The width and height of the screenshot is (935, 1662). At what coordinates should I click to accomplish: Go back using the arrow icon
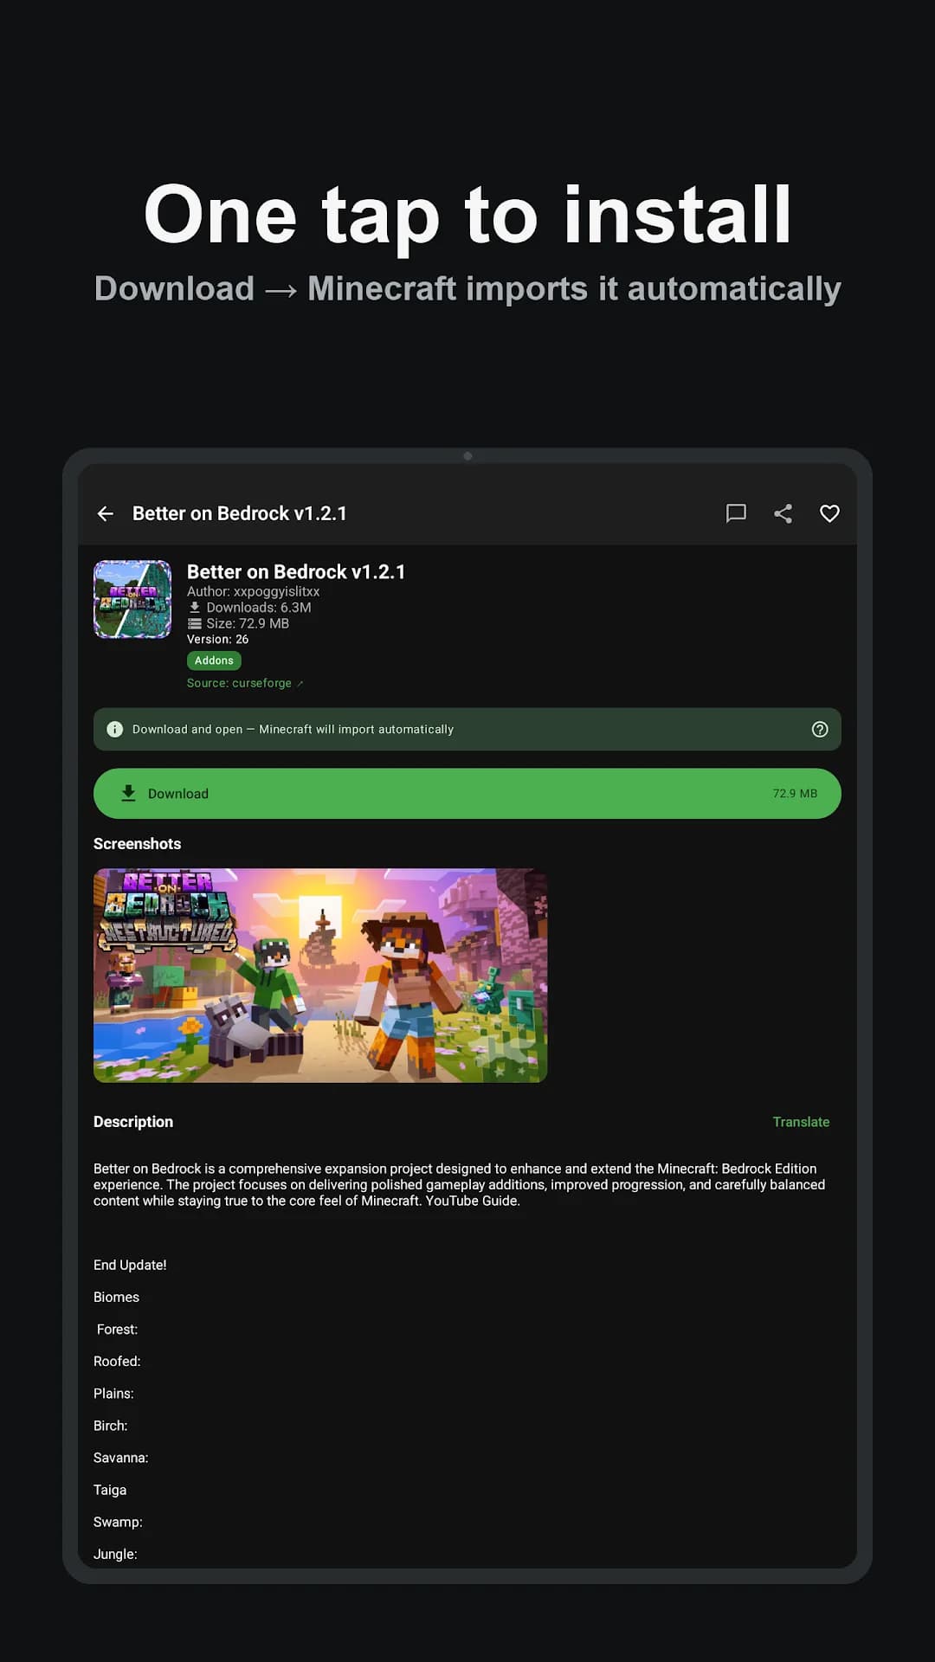click(x=106, y=513)
